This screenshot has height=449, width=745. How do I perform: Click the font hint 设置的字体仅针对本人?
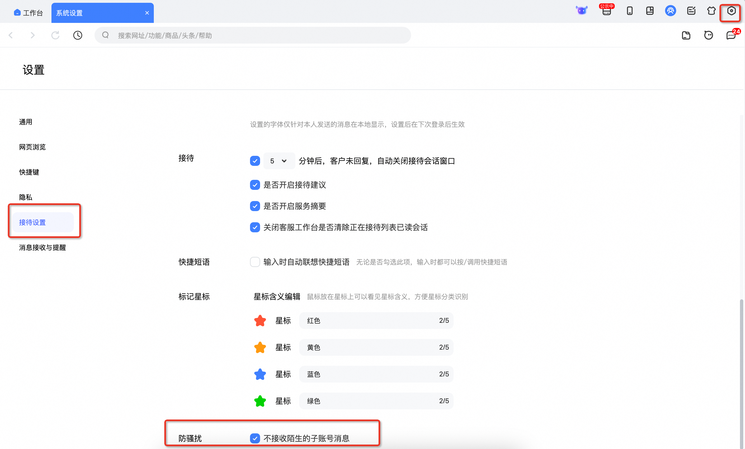(357, 125)
